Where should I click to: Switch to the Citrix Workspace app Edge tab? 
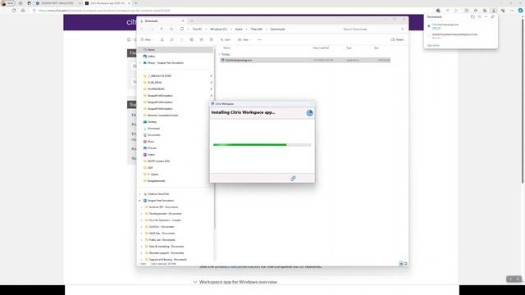tap(107, 3)
